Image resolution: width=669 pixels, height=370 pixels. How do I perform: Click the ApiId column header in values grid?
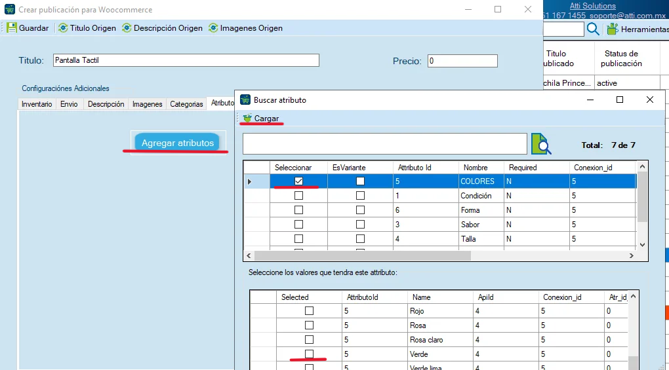pyautogui.click(x=506, y=297)
